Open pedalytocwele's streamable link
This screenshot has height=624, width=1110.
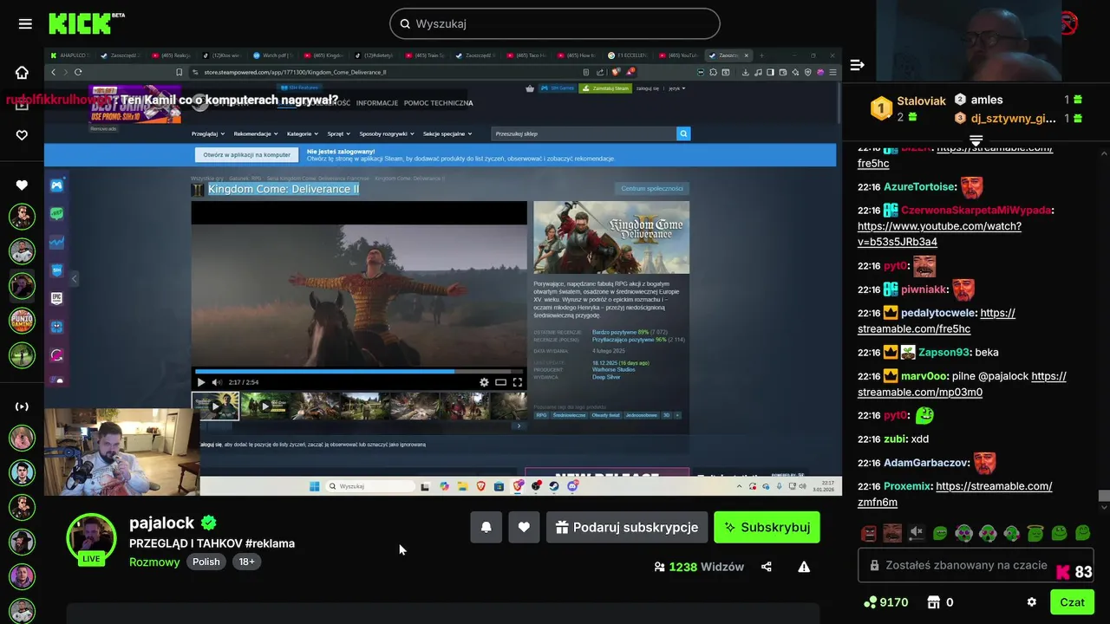point(937,321)
